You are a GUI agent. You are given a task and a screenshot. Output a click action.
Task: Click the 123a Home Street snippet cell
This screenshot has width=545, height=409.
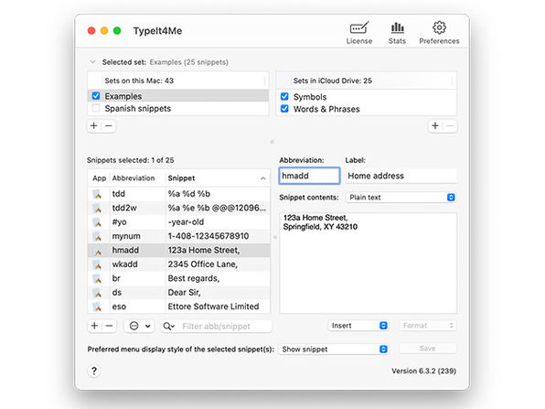tap(218, 250)
